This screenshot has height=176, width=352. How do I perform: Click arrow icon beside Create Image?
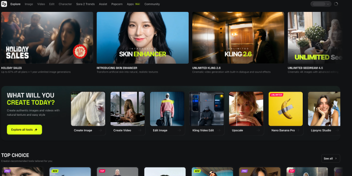click(100, 130)
